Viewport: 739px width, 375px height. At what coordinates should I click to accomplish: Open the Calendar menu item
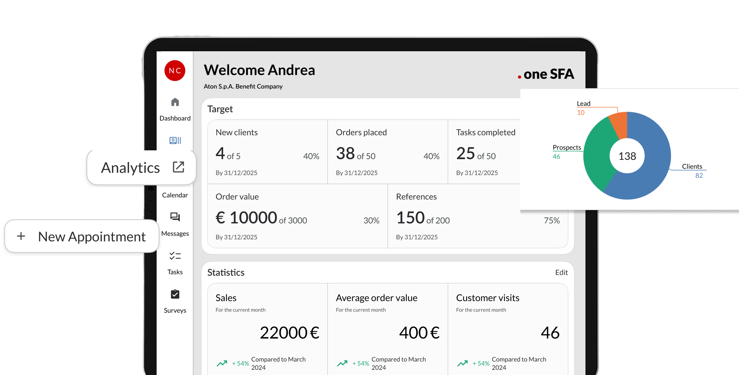[x=175, y=195]
